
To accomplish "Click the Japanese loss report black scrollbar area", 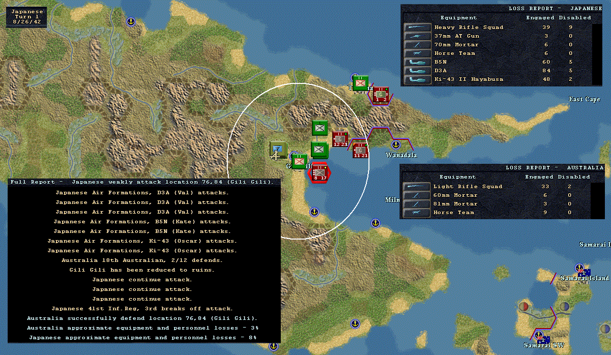I will 597,54.
